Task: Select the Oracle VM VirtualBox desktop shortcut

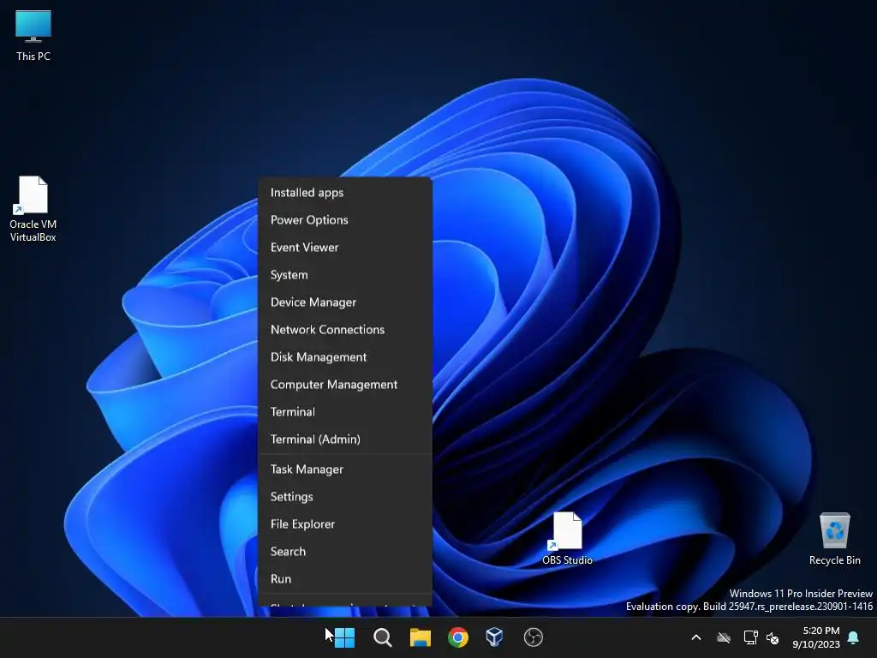Action: [33, 209]
